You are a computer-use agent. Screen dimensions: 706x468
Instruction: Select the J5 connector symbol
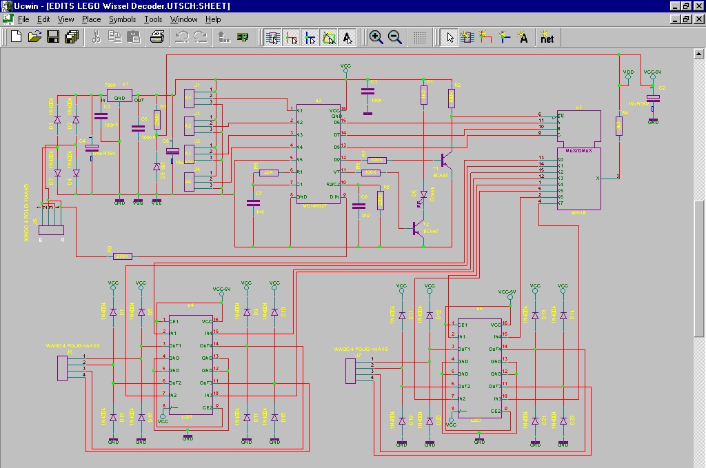pyautogui.click(x=51, y=230)
